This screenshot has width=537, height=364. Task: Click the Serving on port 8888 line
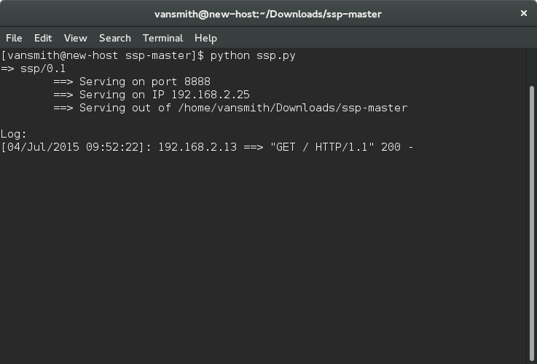pos(145,82)
